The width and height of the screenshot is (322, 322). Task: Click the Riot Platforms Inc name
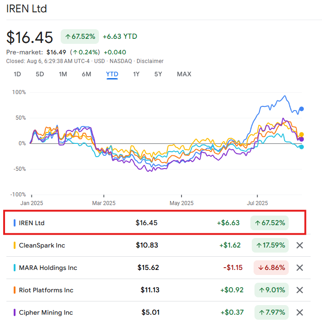coord(46,290)
